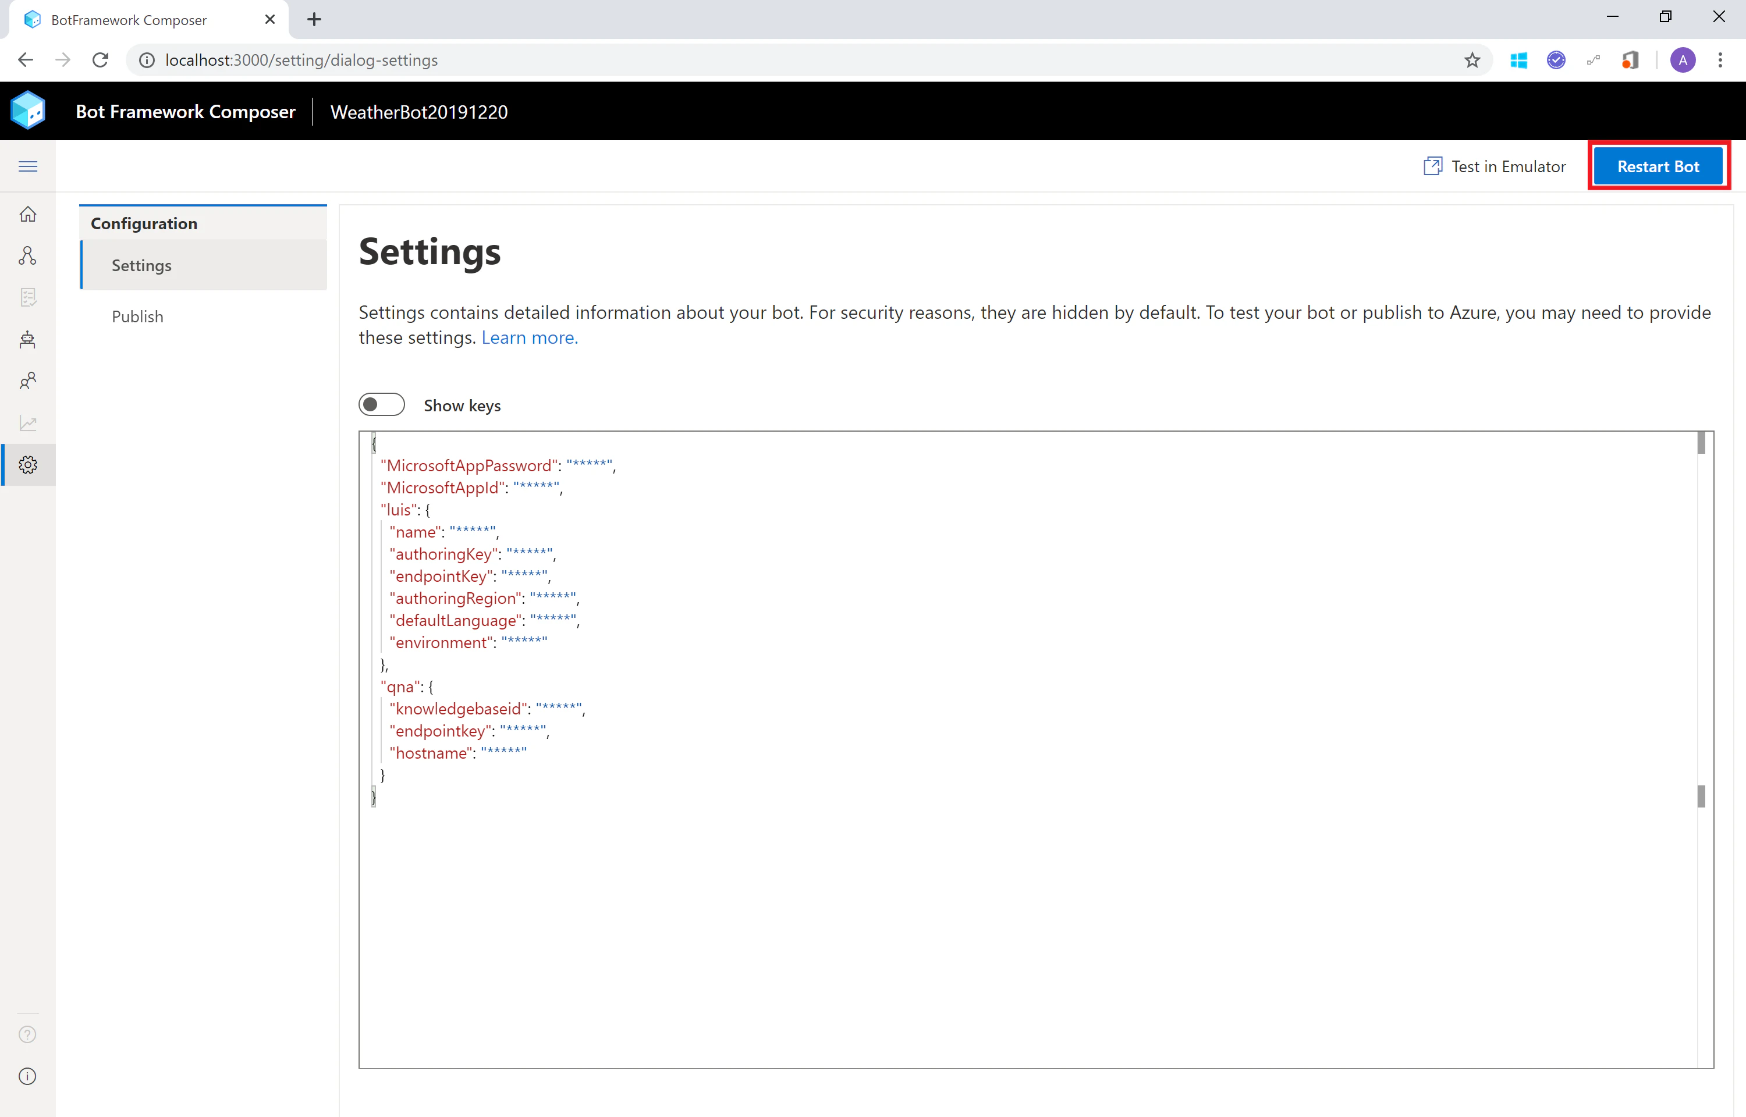Screen dimensions: 1746x1117
Task: View site information icon in address bar
Action: tap(147, 60)
